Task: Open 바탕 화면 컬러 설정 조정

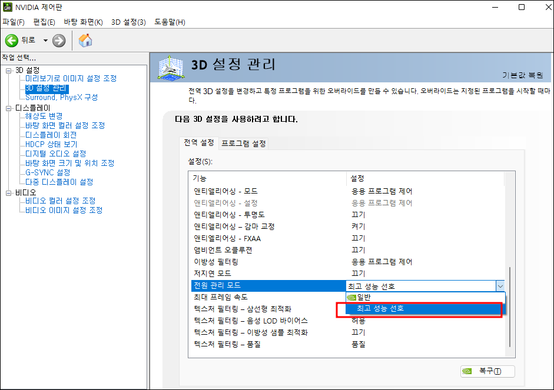Action: point(65,126)
